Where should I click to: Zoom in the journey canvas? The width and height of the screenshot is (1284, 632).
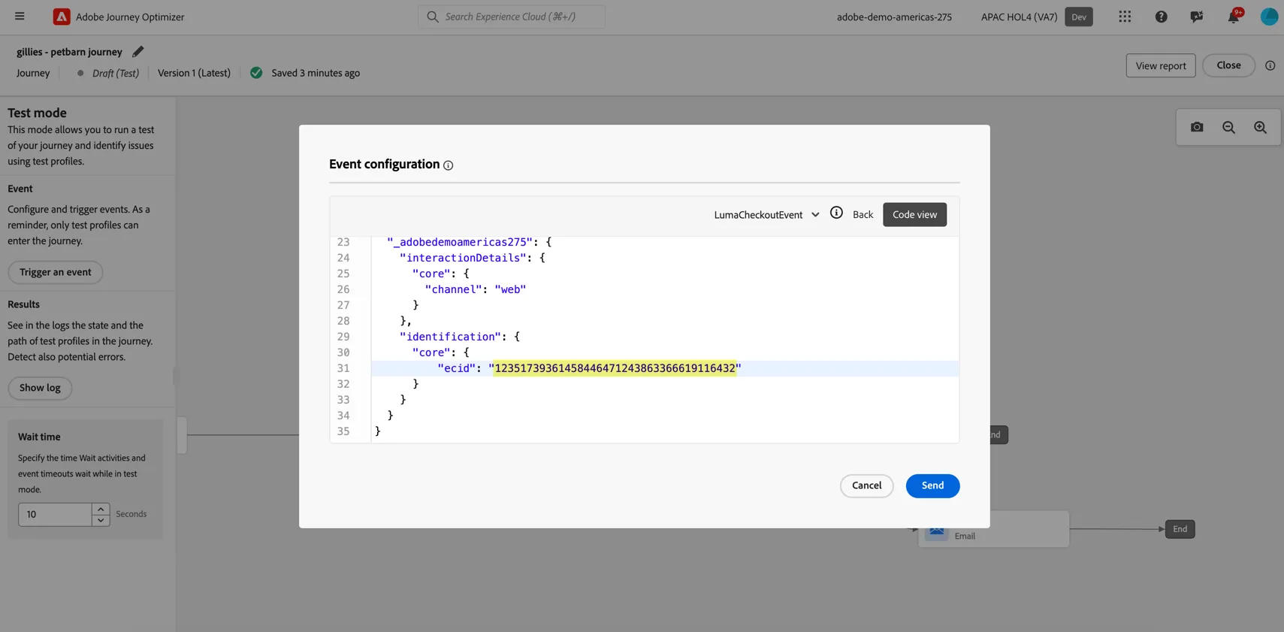coord(1260,128)
